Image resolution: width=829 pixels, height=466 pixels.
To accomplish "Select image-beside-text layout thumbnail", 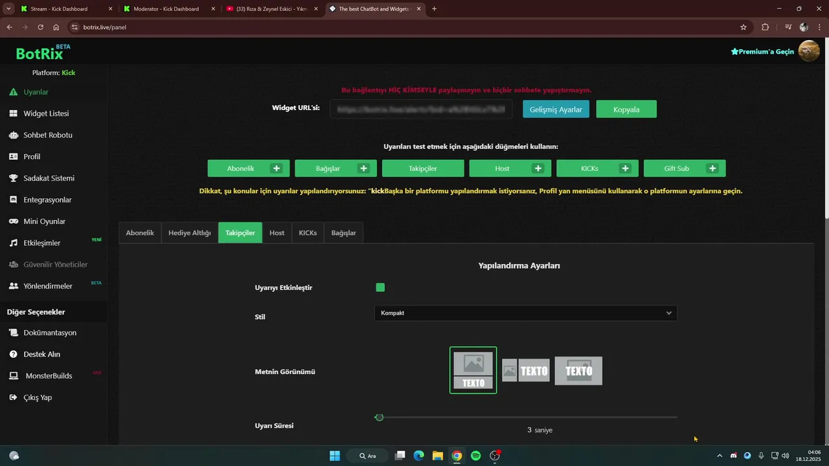I will 526,370.
